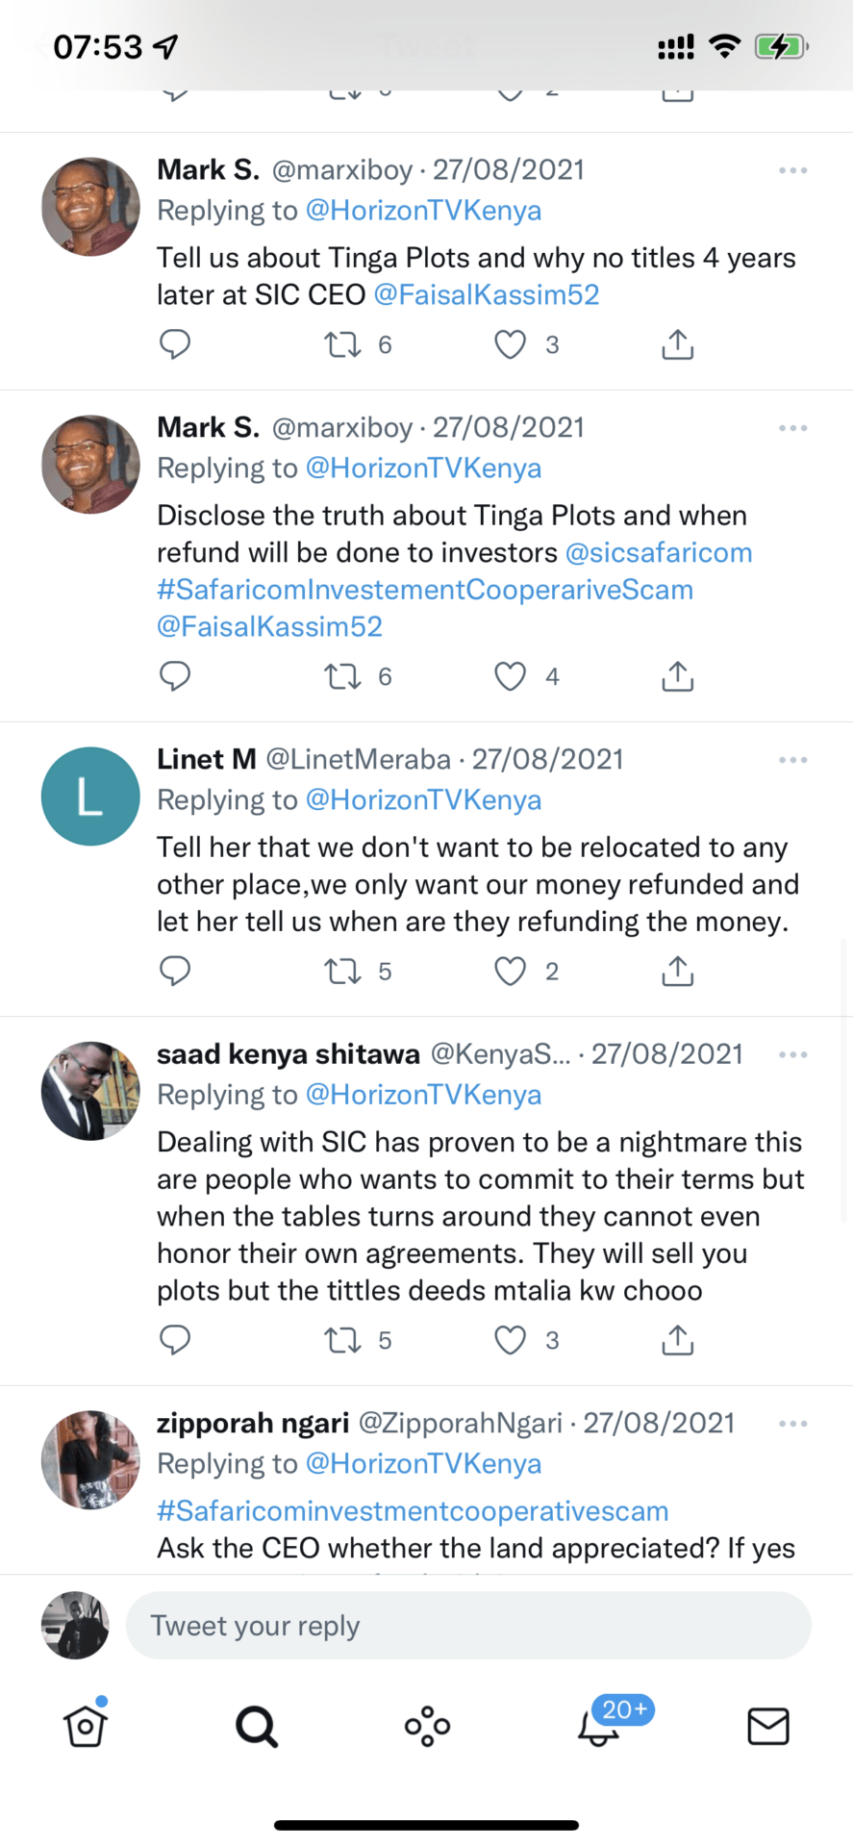
Task: Like Mark S.'s tweet with 4 likes
Action: pyautogui.click(x=510, y=676)
